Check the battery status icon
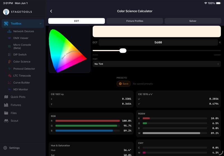The image size is (224, 156). coord(218,3)
